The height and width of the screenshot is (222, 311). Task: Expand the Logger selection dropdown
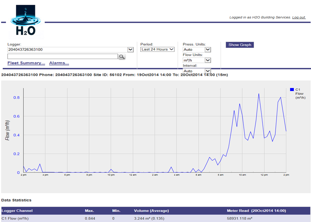(130, 49)
